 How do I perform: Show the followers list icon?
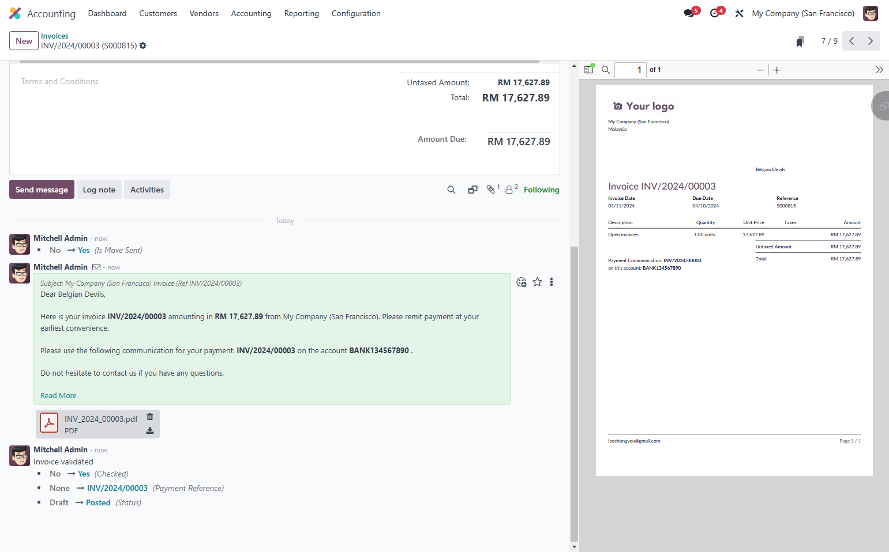(509, 190)
